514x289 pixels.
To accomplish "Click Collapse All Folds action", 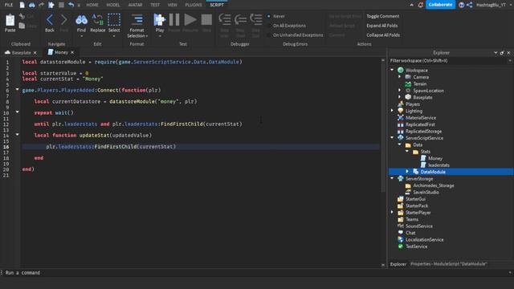I will click(x=383, y=35).
